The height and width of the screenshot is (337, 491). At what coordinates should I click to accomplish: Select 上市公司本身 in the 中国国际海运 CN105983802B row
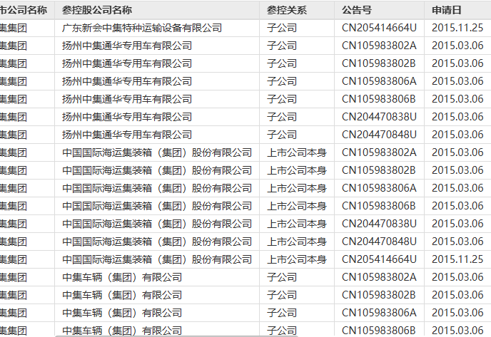[297, 170]
